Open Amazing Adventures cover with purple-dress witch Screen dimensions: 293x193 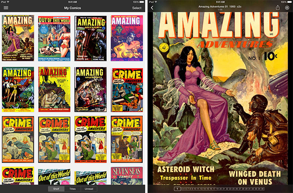[18, 38]
